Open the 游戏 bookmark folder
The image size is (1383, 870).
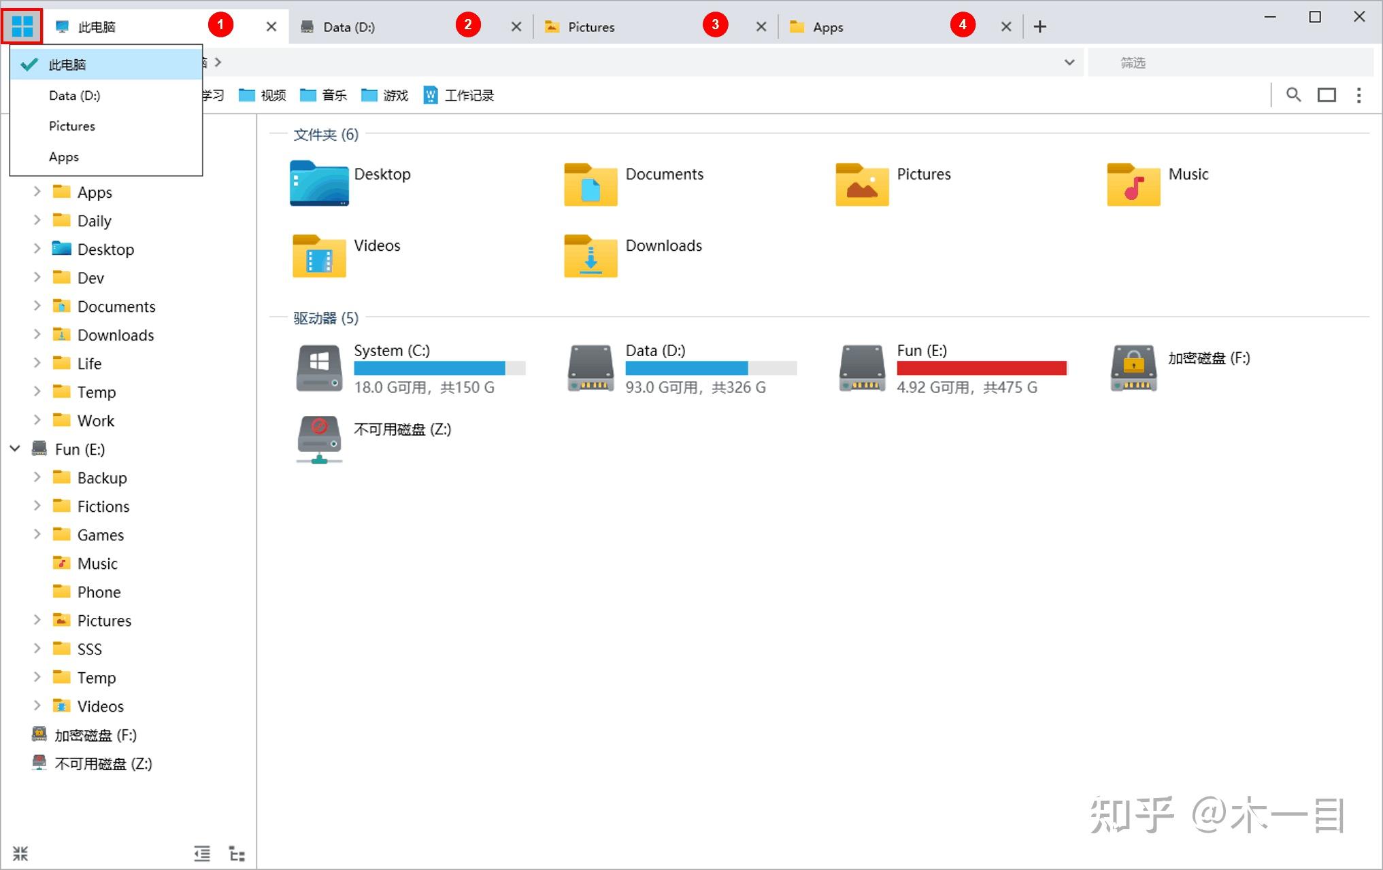(x=385, y=95)
